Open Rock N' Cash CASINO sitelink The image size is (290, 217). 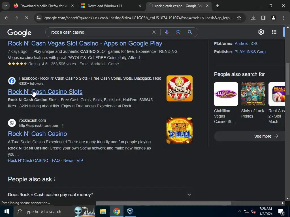[x=28, y=160]
